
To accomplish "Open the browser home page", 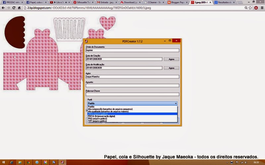I will [19, 8].
